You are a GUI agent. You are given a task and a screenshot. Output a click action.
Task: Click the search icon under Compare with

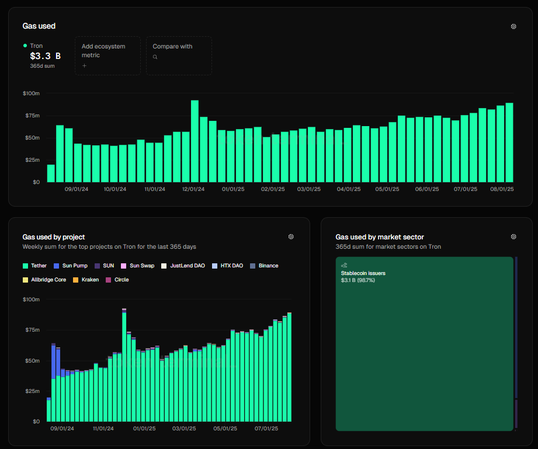tap(155, 57)
